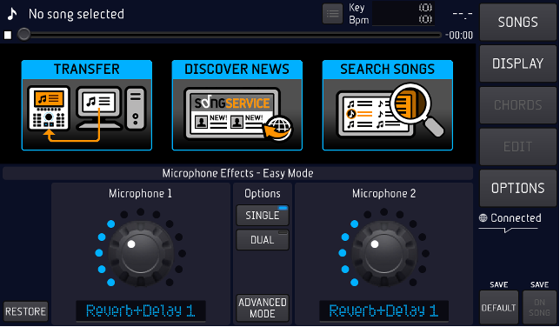Open the DISPLAY menu

click(518, 63)
